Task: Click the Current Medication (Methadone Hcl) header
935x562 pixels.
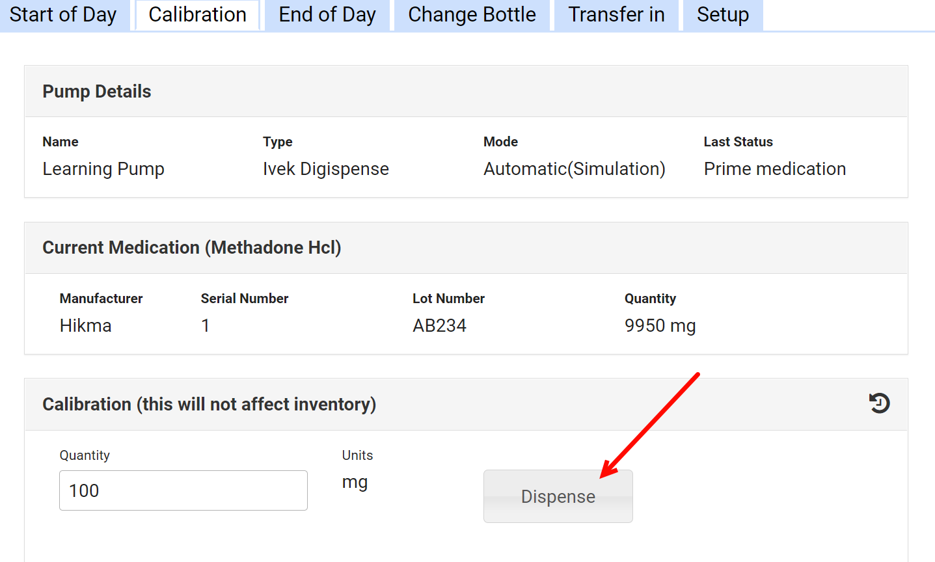Action: pyautogui.click(x=192, y=248)
